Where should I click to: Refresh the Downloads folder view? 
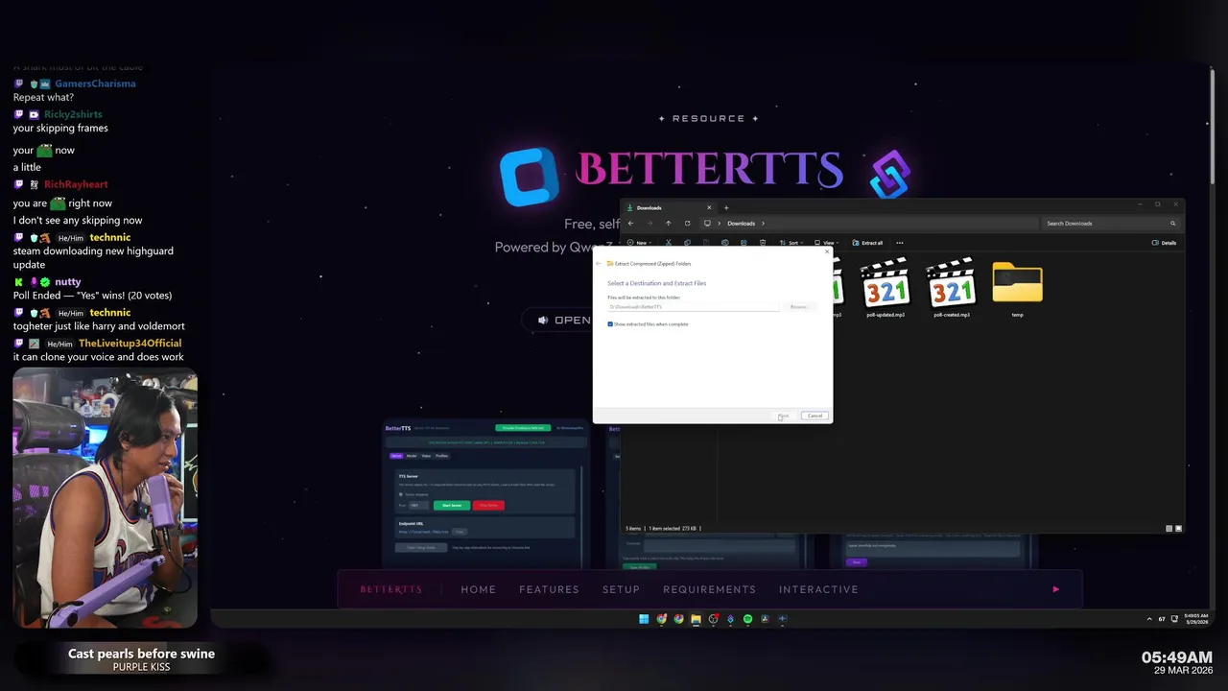(x=687, y=224)
